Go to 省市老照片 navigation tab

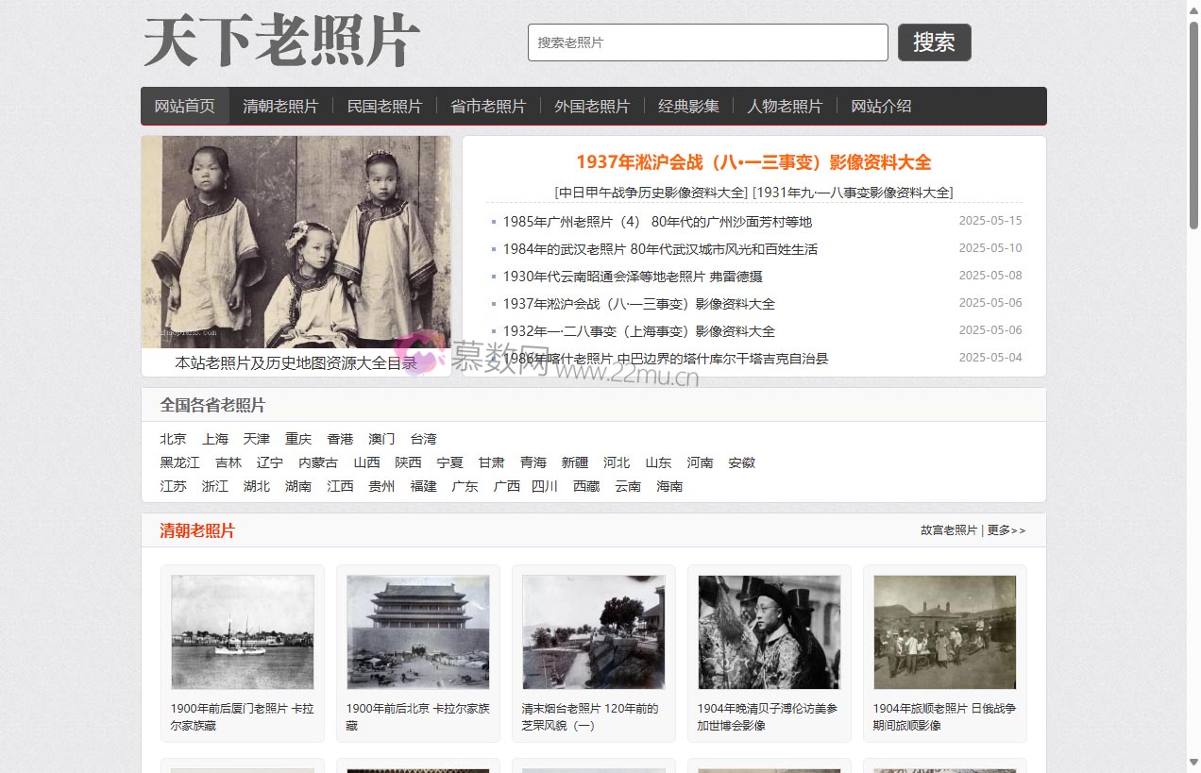click(x=488, y=106)
